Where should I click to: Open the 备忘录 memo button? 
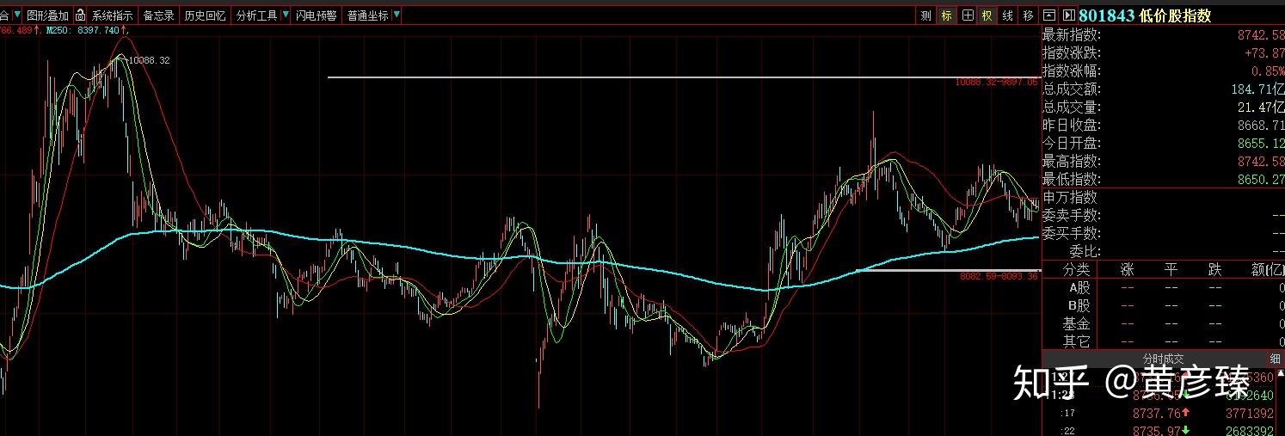158,15
